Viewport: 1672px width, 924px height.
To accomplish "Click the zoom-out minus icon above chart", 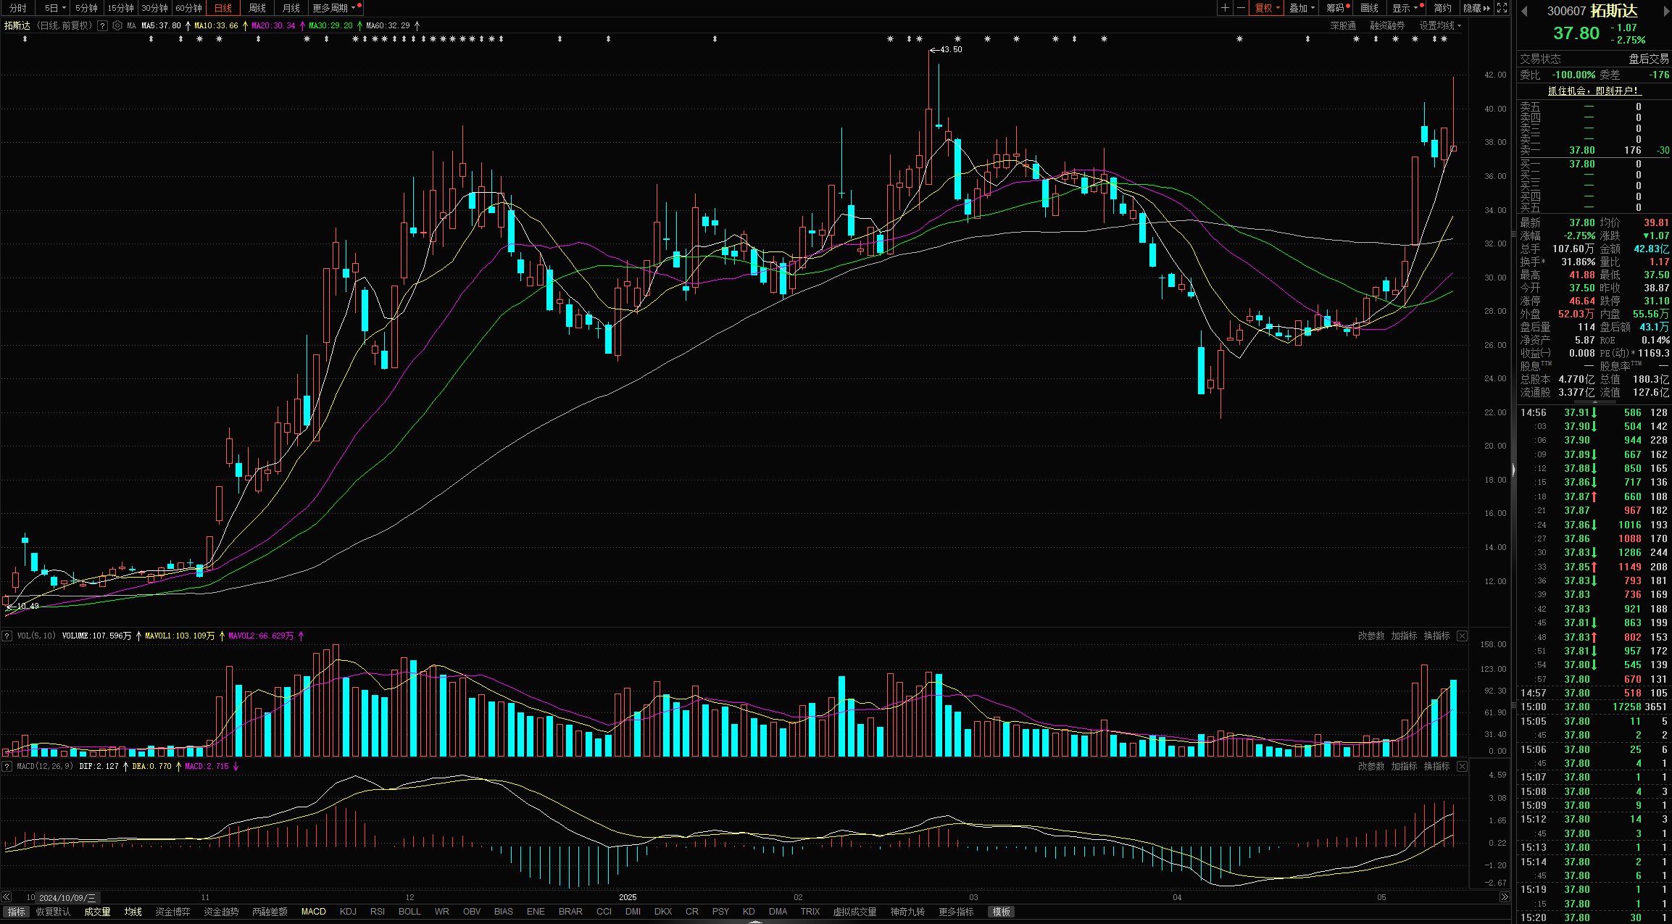I will 1241,8.
